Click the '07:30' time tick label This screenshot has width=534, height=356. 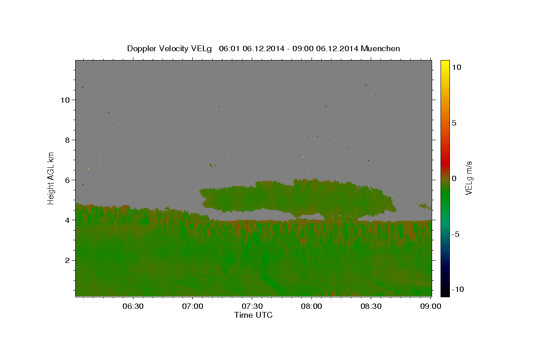[x=252, y=306]
